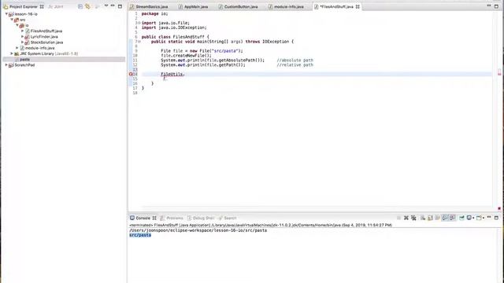Fold the main method block
Screen dimensions: 504x283
139,42
